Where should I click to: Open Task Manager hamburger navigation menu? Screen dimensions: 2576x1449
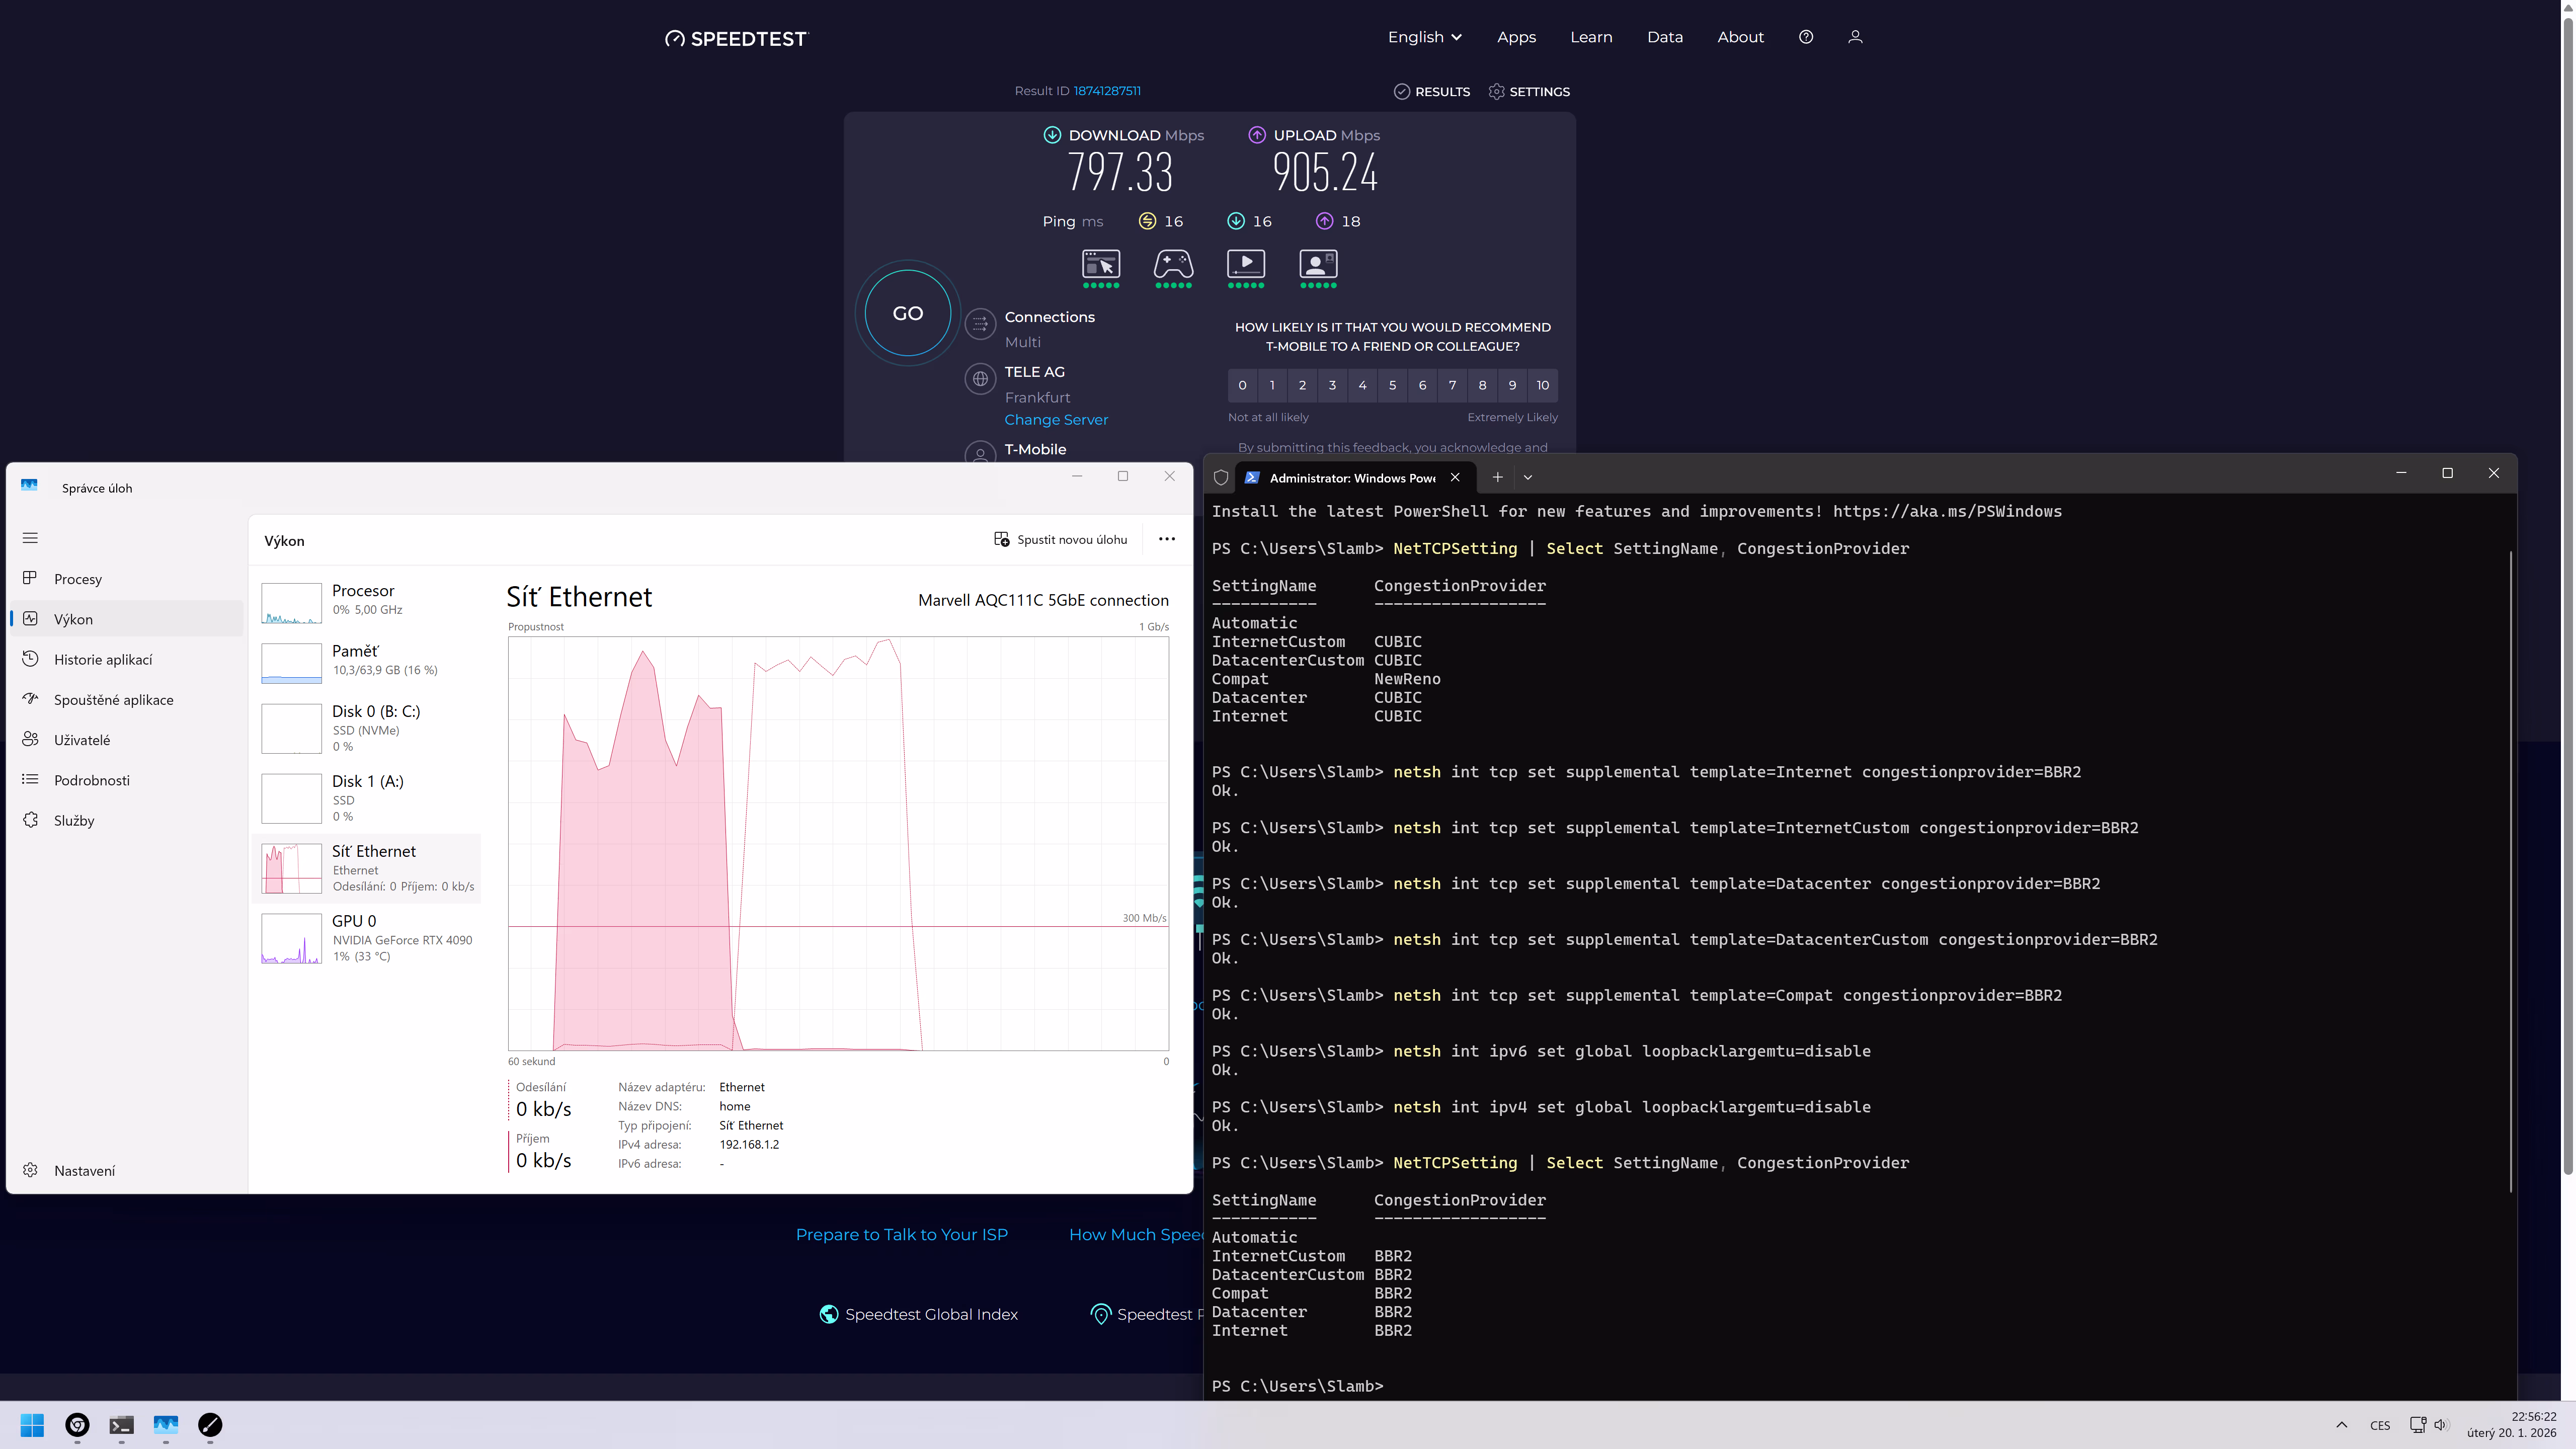pyautogui.click(x=30, y=538)
